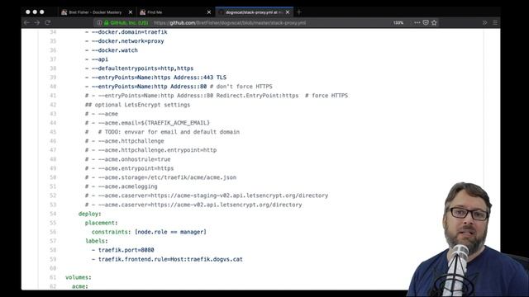Click the GitHub, Inc. (US) identity label
Image resolution: width=529 pixels, height=297 pixels.
coord(129,23)
